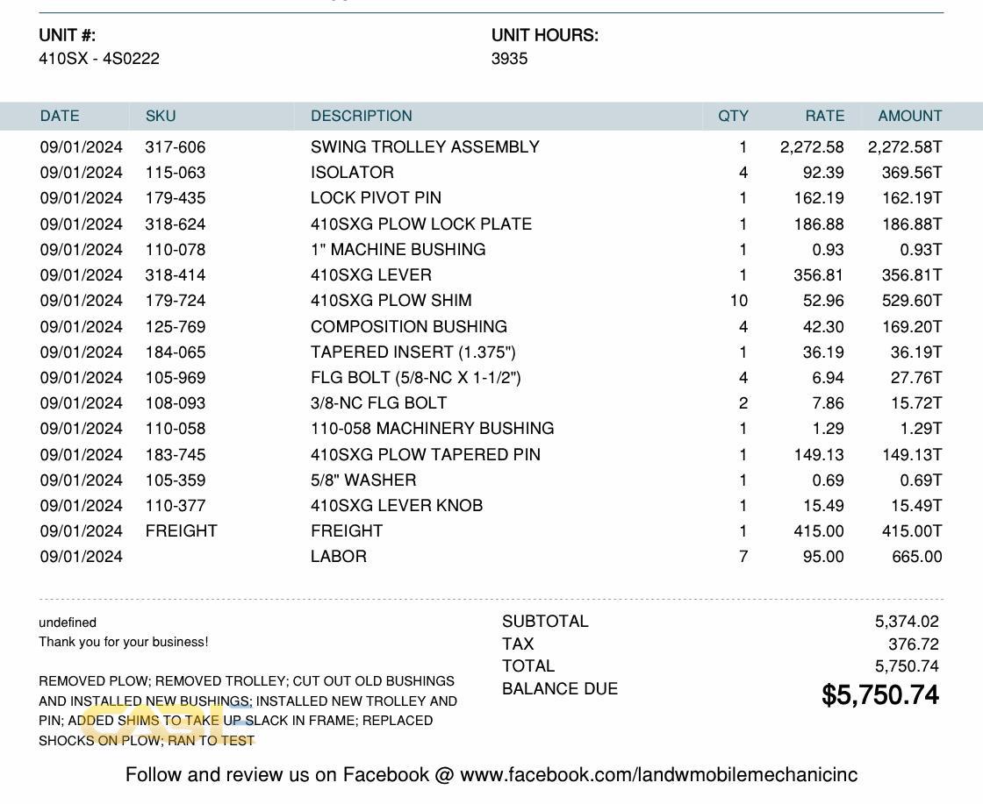Image resolution: width=983 pixels, height=804 pixels.
Task: Select the SWING TROLLEY ASSEMBLY description
Action: pos(425,147)
